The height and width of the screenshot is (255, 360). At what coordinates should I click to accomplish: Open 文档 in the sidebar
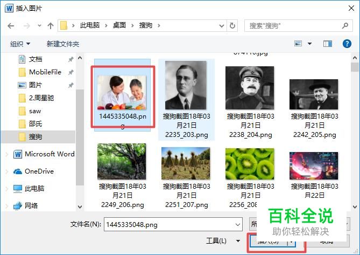coord(36,59)
